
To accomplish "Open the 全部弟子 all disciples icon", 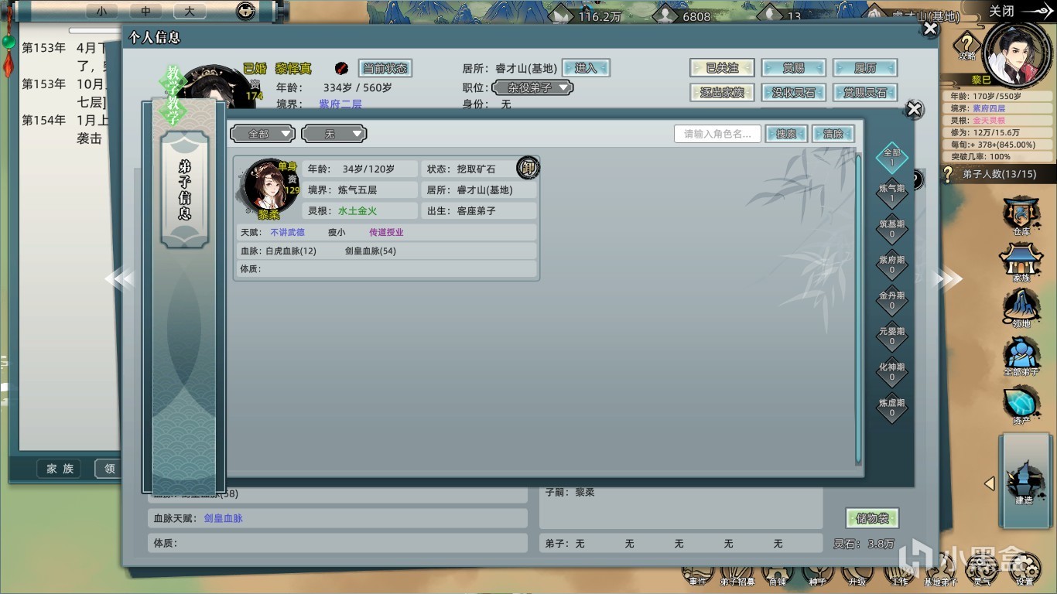I will 1021,357.
